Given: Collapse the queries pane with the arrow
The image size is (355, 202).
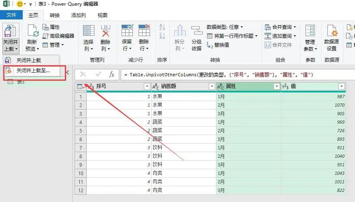Looking at the screenshot, I should (x=68, y=73).
